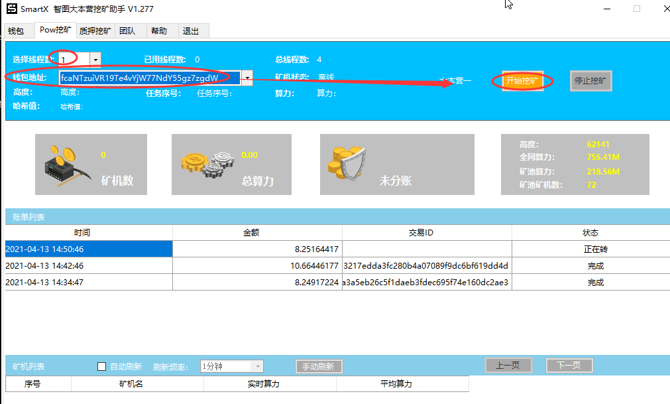Expand the wallet address dropdown arrow
The image size is (670, 404).
(247, 78)
